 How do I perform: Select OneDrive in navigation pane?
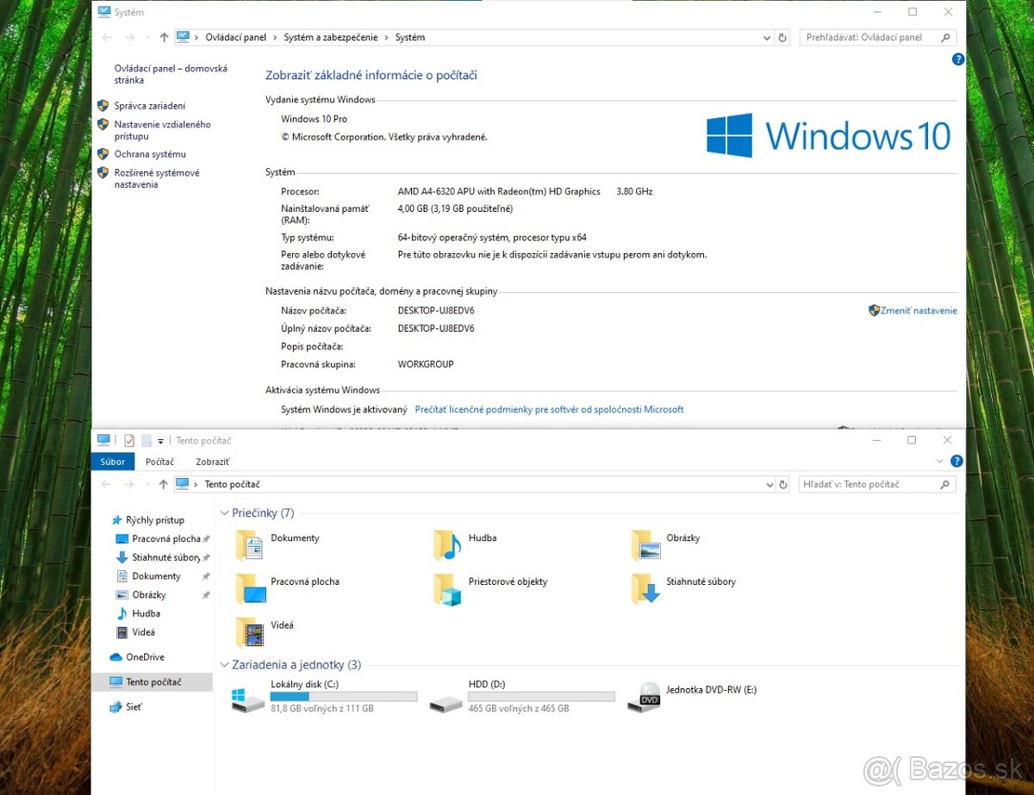(144, 657)
